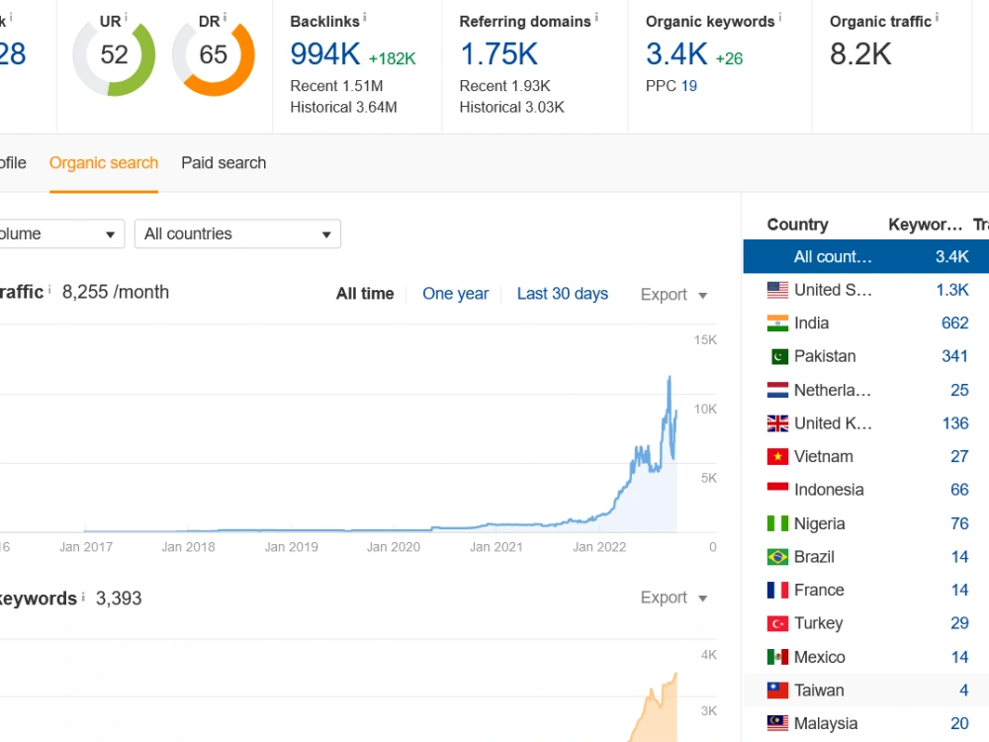
Task: Open the 994K backlinks link
Action: click(x=324, y=54)
